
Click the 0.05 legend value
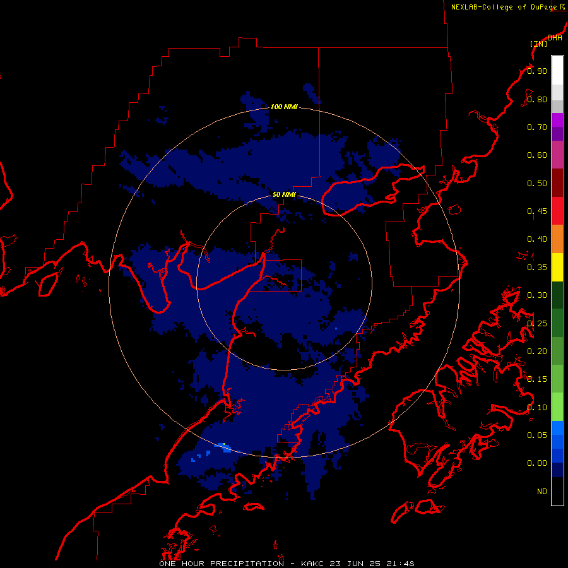point(537,435)
